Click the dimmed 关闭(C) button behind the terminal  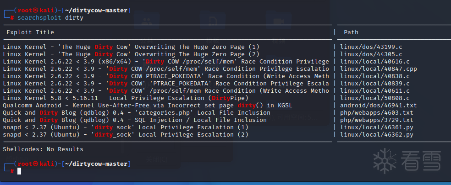[156, 159]
